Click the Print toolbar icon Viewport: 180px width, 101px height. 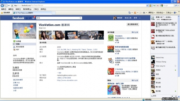[144, 13]
